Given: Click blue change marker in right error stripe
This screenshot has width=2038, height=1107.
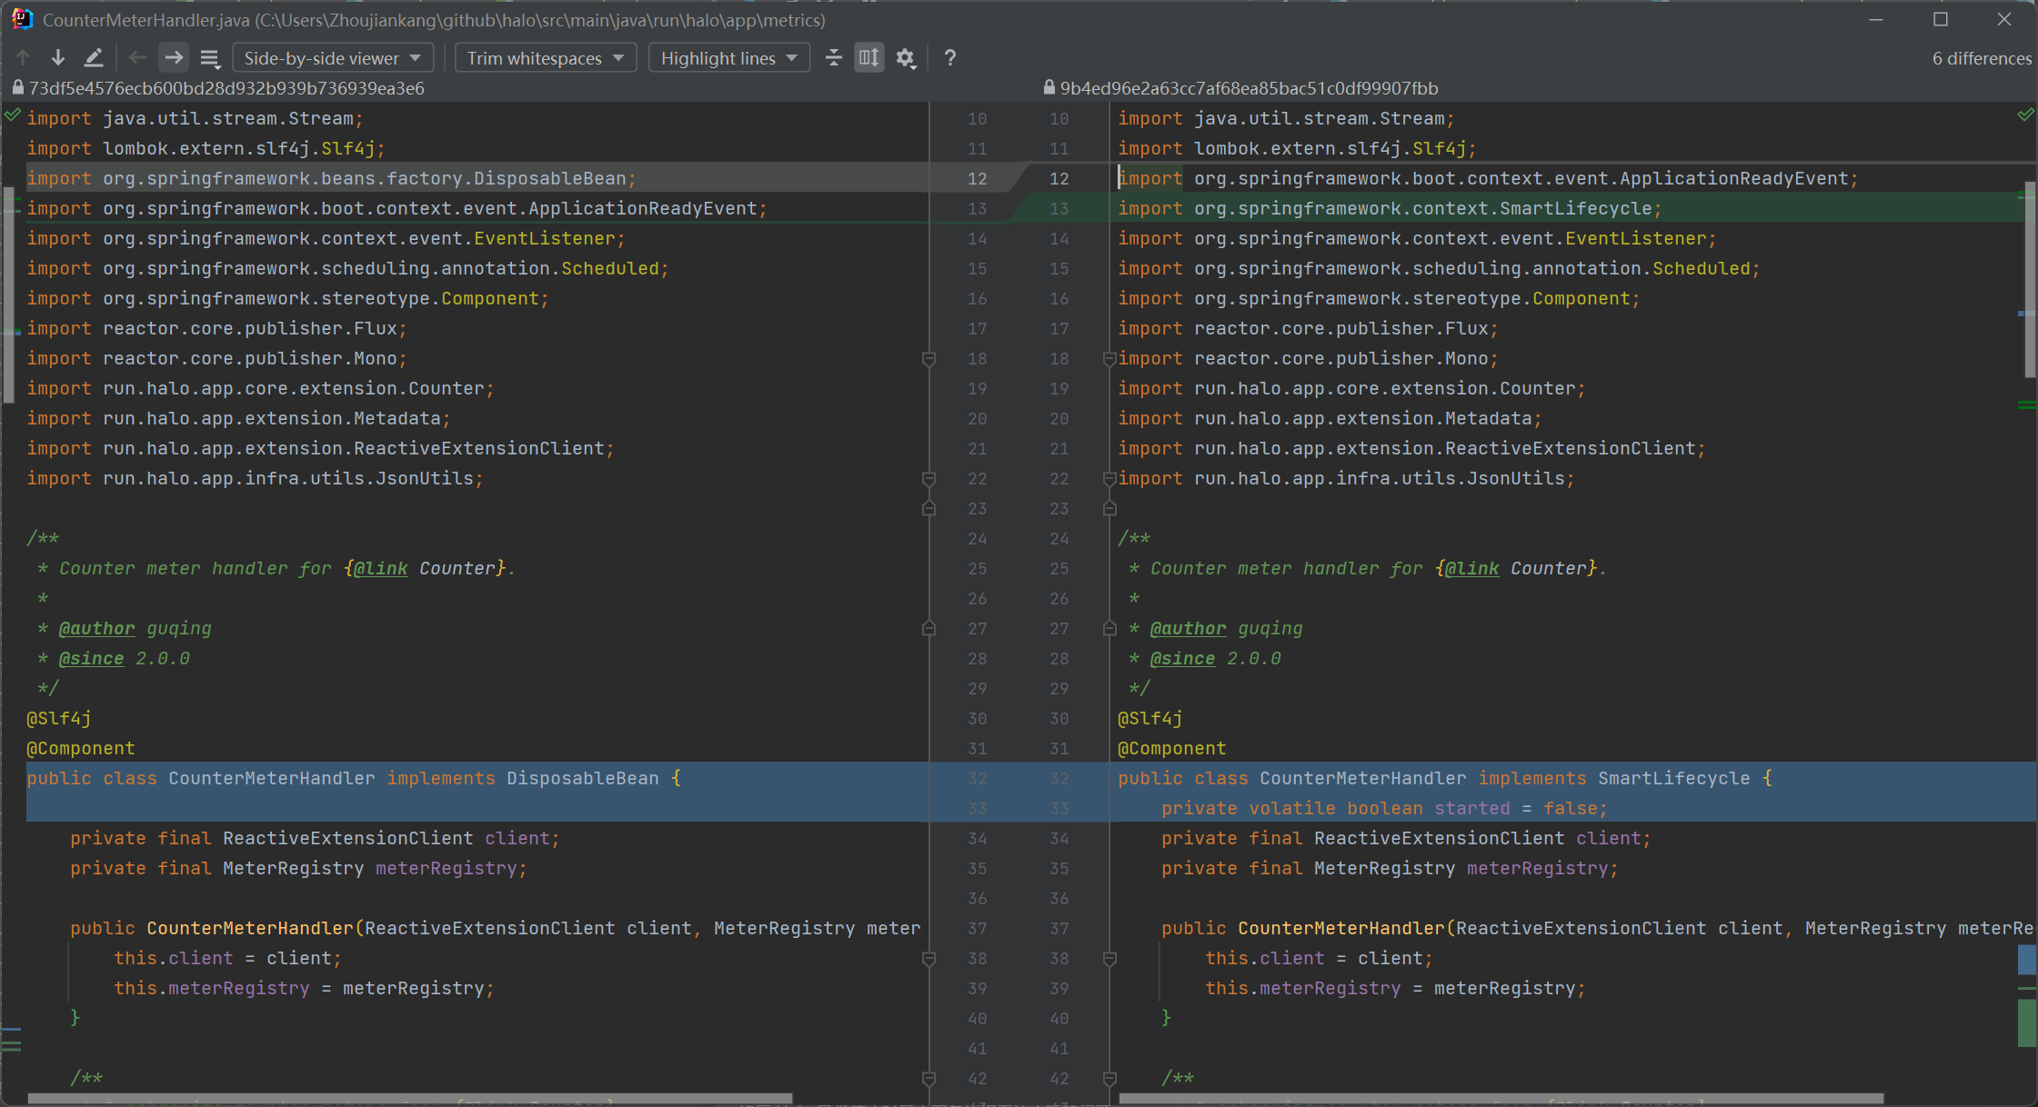Looking at the screenshot, I should click(x=2027, y=959).
